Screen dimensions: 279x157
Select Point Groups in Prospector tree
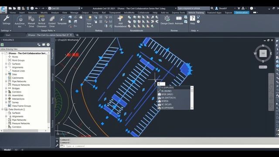(x=18, y=60)
